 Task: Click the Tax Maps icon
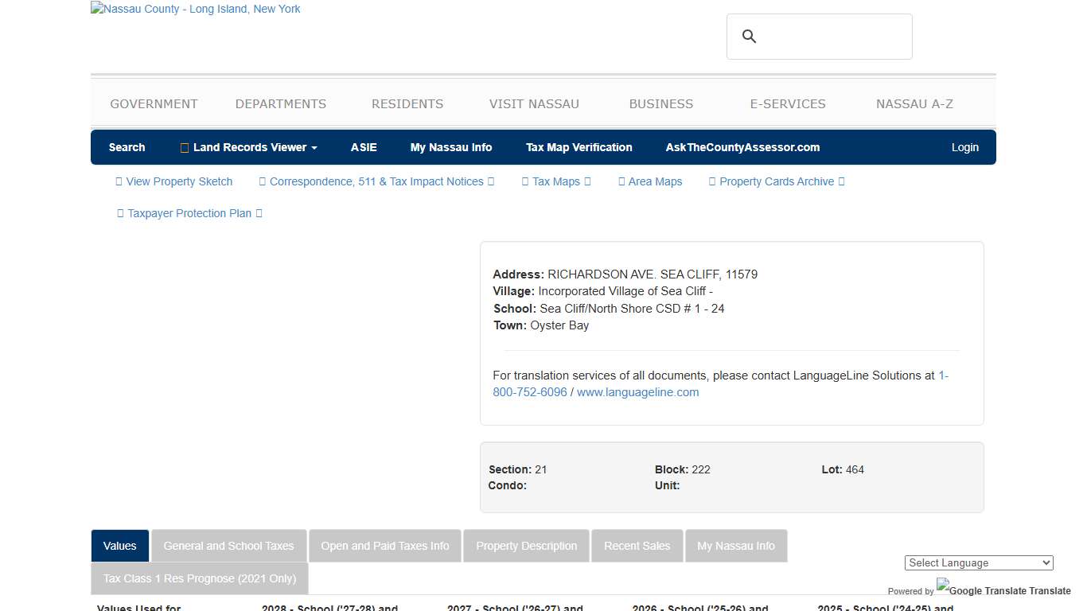point(524,181)
